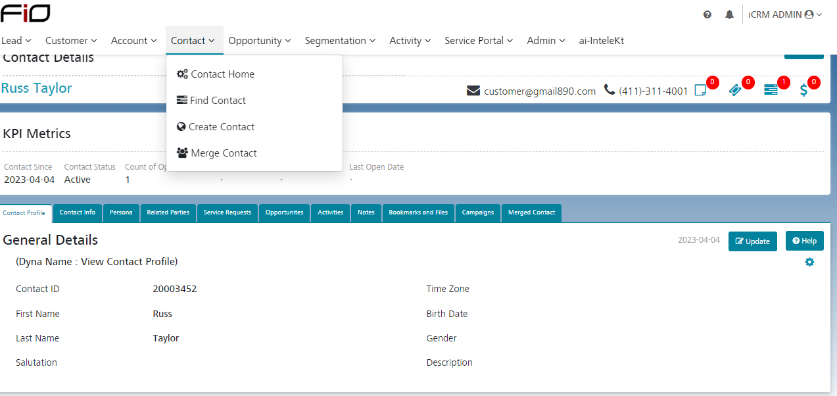Open the settings gear in General Details

[x=809, y=262]
